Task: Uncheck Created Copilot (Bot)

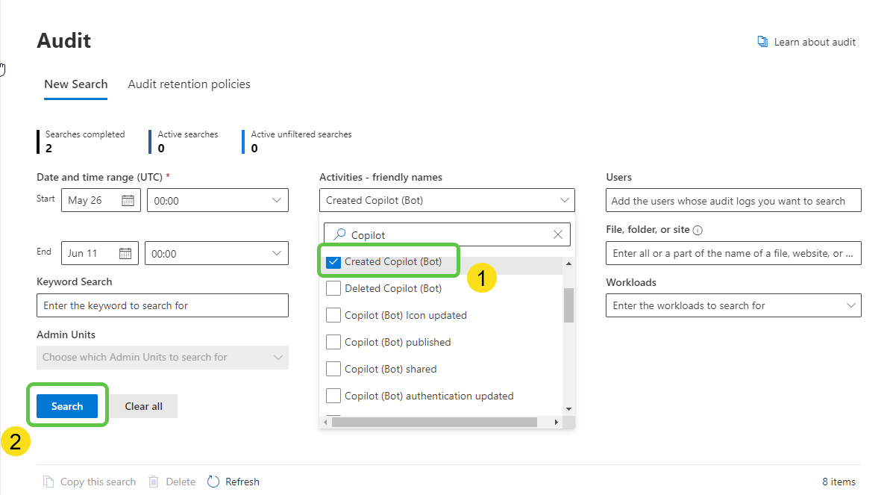Action: click(x=333, y=261)
